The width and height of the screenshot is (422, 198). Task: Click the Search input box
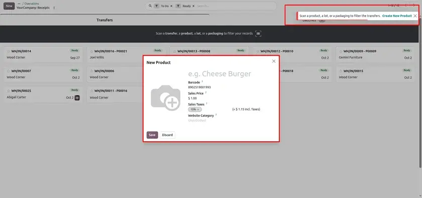(235, 6)
